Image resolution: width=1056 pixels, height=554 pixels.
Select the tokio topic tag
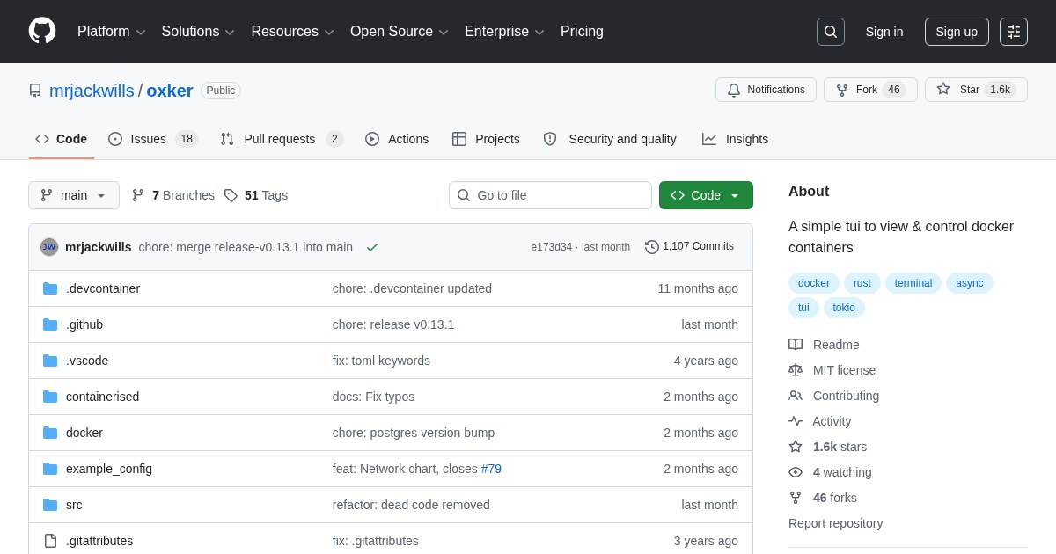[844, 308]
